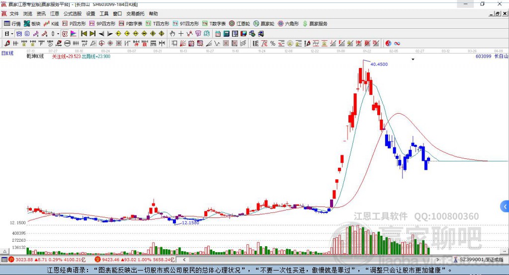
Task: Open the P数字表 tool
Action: [131, 24]
